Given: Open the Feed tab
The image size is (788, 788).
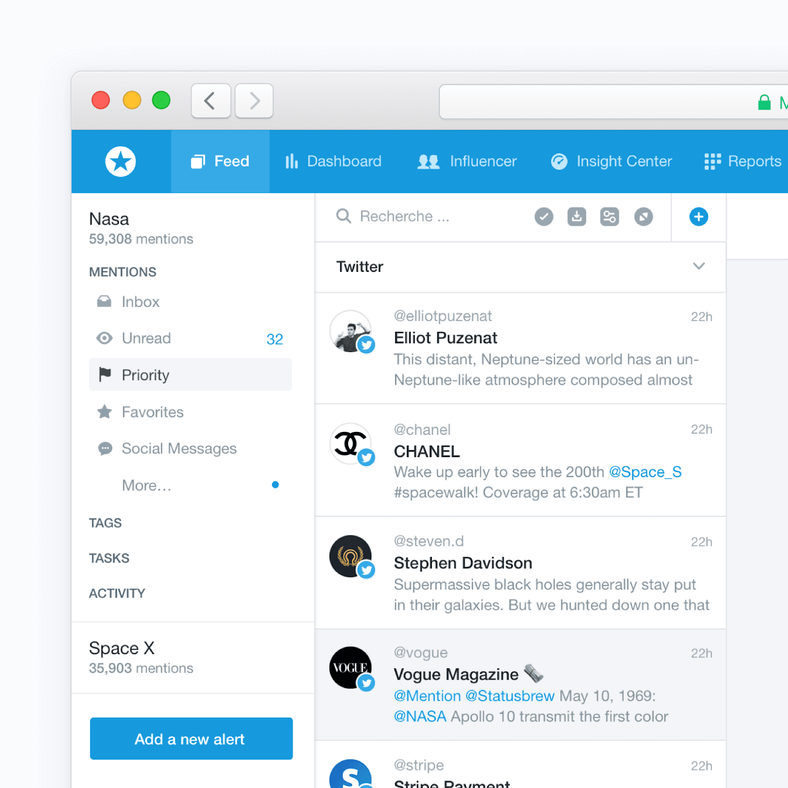Looking at the screenshot, I should pyautogui.click(x=220, y=162).
